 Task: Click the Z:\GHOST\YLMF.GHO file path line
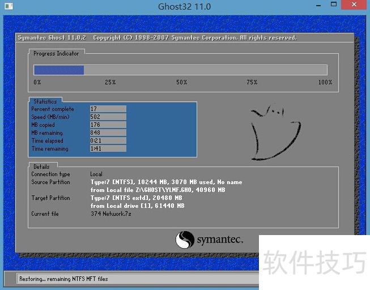pyautogui.click(x=158, y=190)
